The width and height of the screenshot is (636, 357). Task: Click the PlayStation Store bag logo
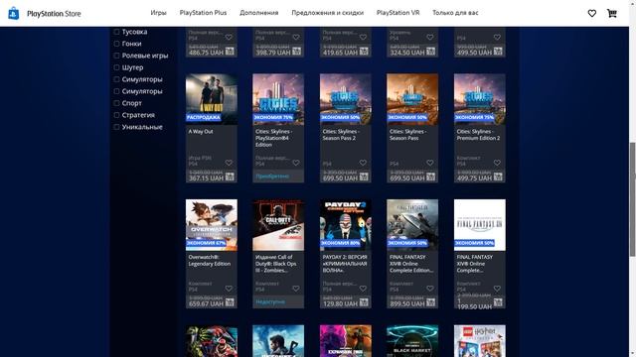pyautogui.click(x=13, y=13)
